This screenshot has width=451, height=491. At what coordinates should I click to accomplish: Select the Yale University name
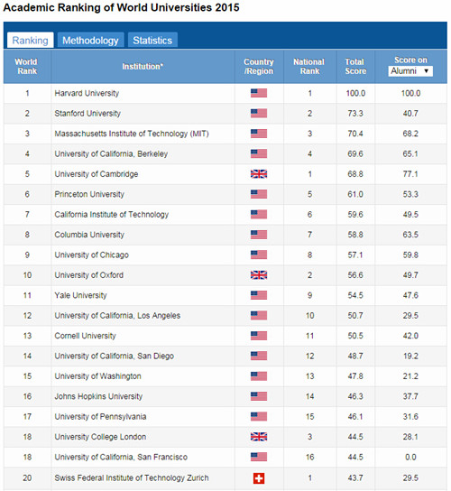pos(80,295)
